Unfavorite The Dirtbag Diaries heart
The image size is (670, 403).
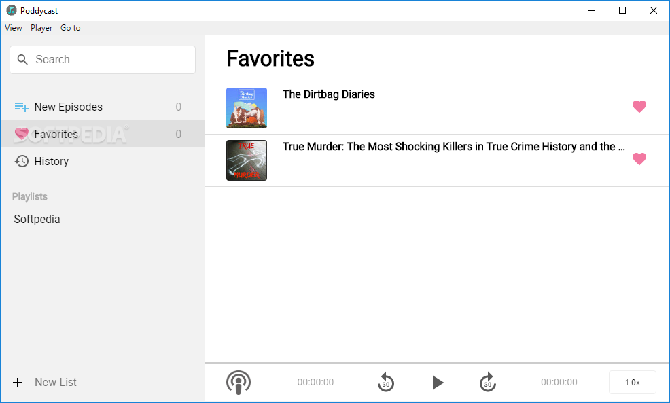tap(639, 107)
